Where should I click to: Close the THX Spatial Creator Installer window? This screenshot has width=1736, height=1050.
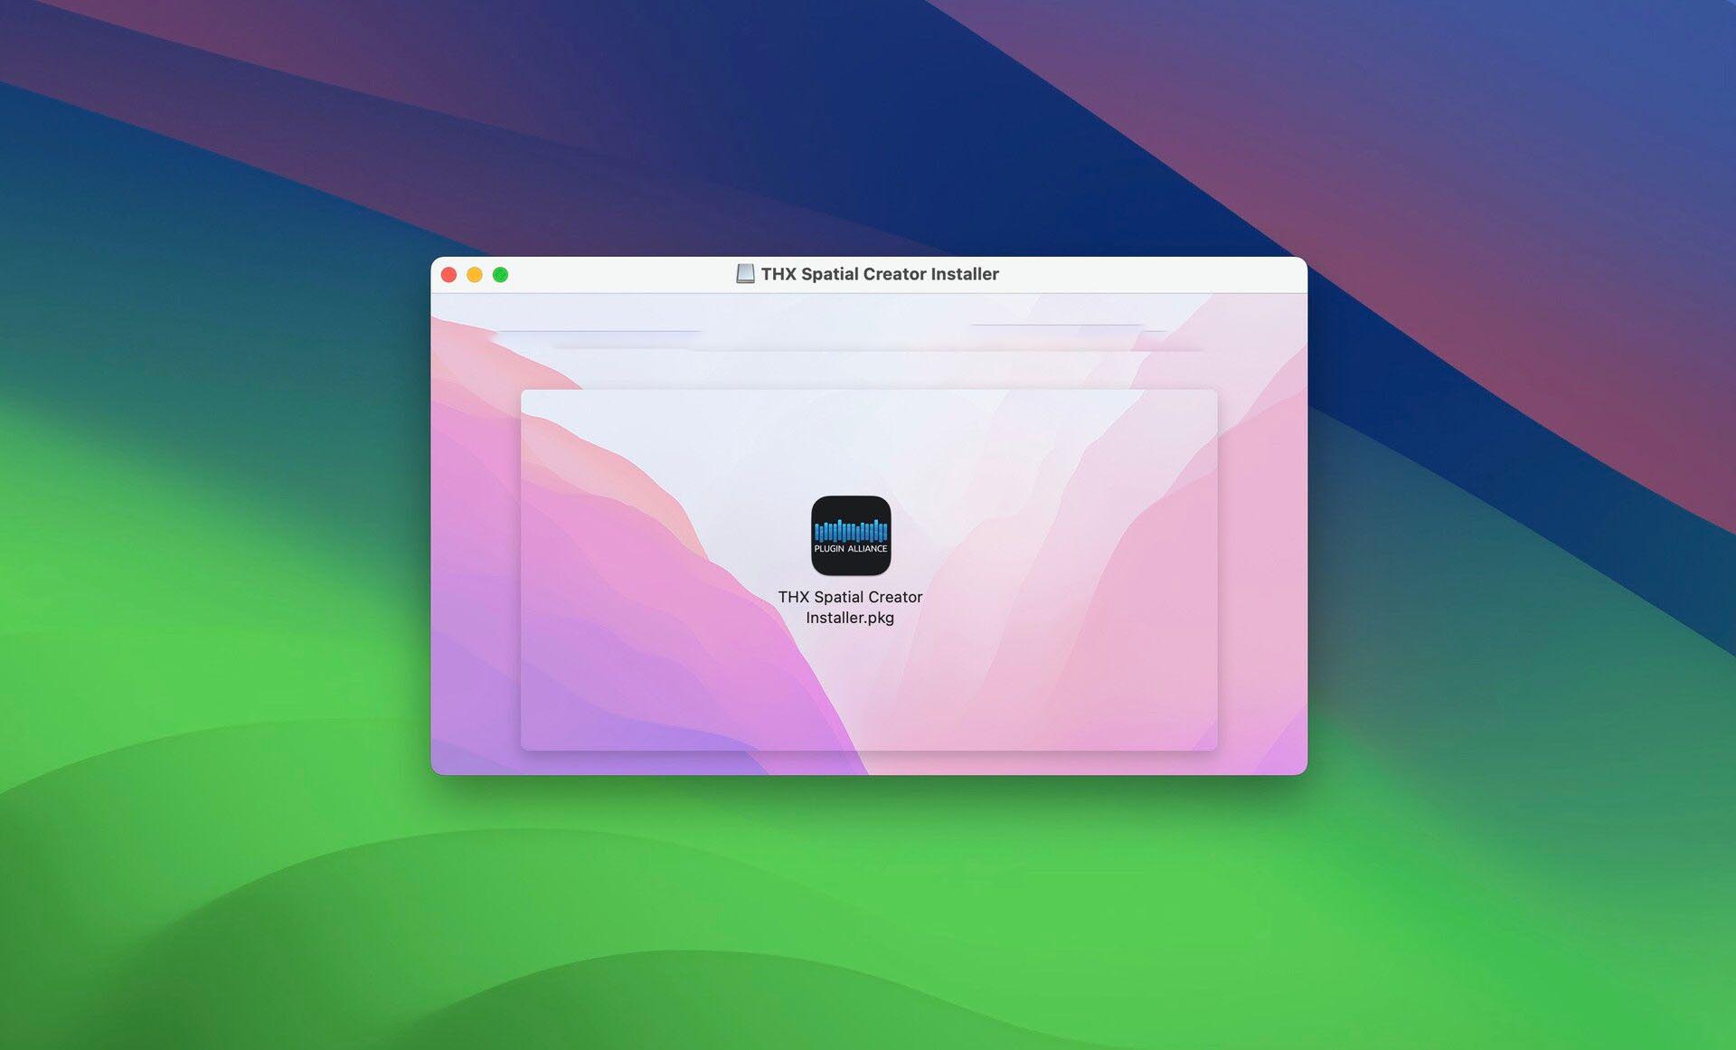(448, 275)
